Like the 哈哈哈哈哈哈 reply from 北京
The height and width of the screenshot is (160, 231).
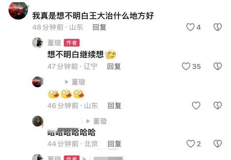pyautogui.click(x=191, y=144)
